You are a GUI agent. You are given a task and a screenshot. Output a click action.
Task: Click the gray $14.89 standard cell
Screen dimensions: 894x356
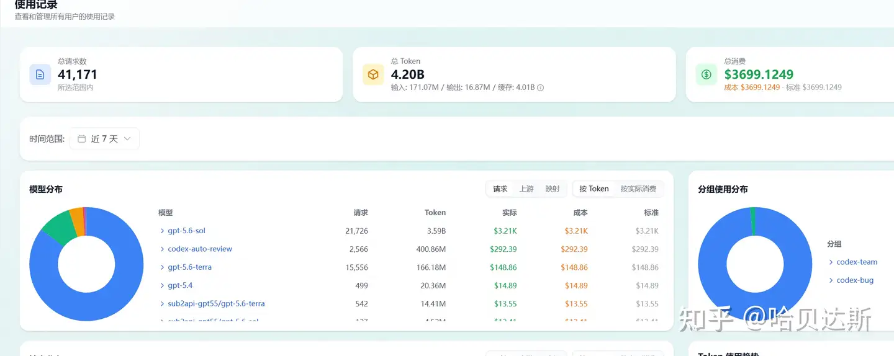click(648, 286)
